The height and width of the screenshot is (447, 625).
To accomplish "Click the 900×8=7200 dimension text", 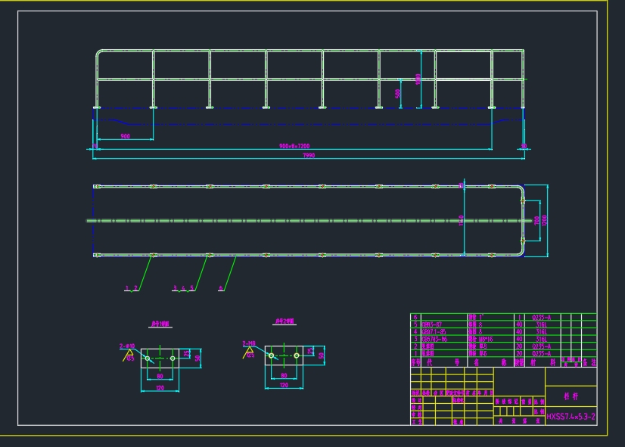I will coord(294,146).
